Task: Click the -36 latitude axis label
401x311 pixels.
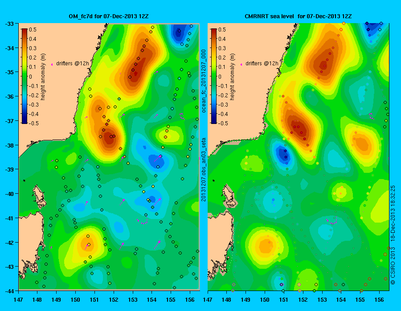Action: pyautogui.click(x=9, y=96)
